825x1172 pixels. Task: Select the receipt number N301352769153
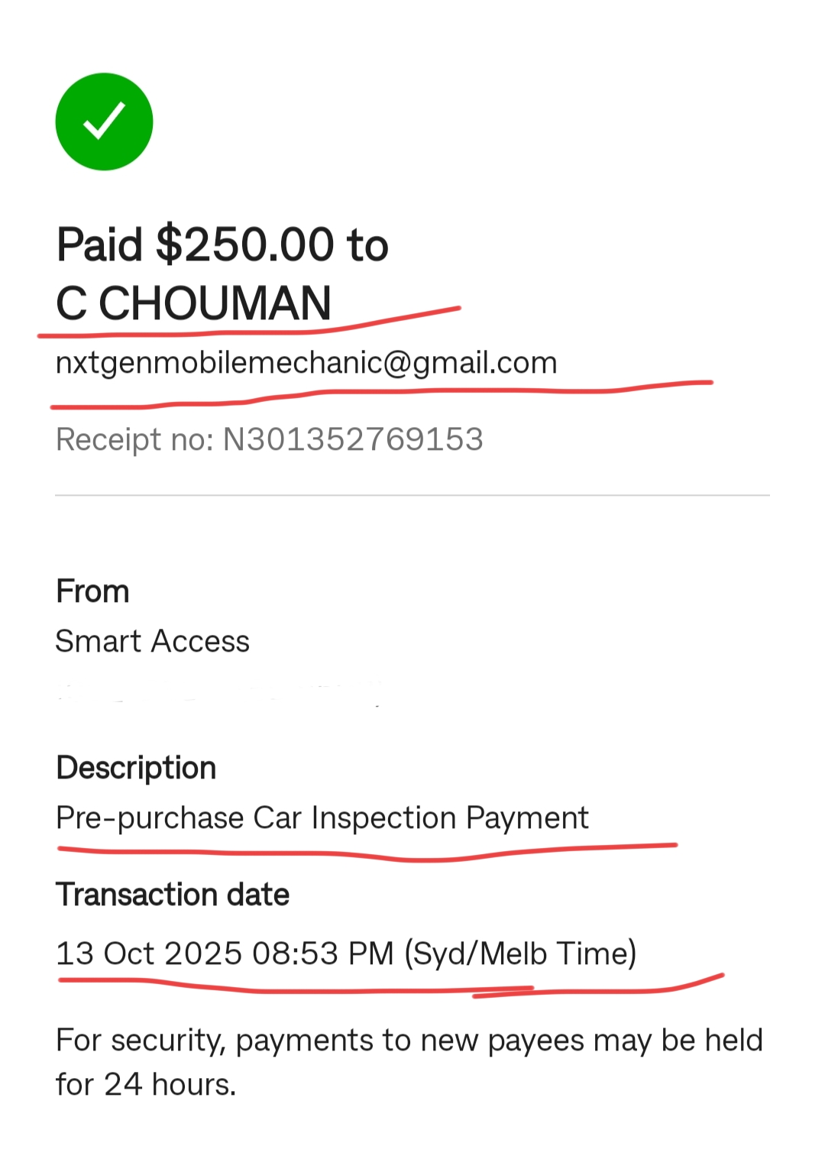pyautogui.click(x=352, y=440)
